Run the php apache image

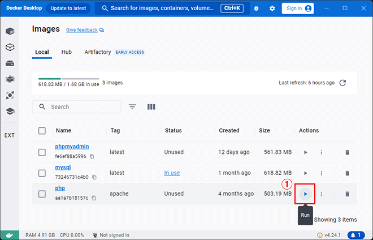point(305,194)
